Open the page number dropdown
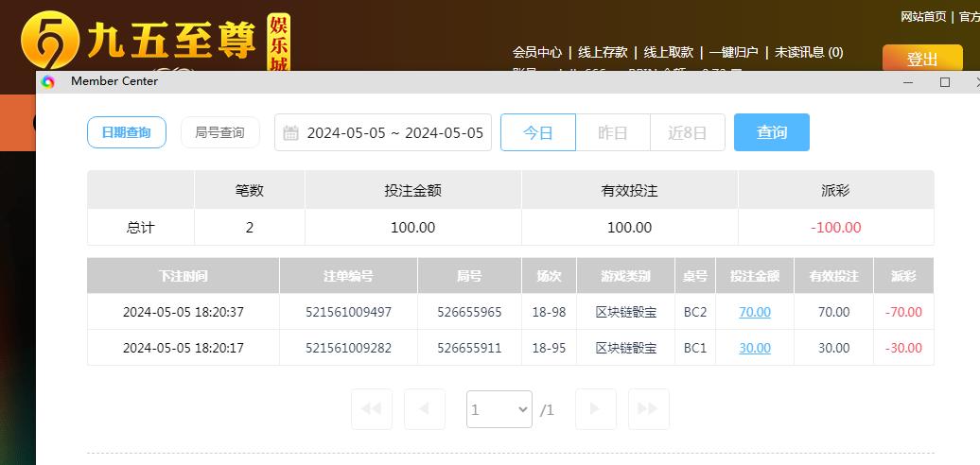The width and height of the screenshot is (980, 465). (499, 409)
